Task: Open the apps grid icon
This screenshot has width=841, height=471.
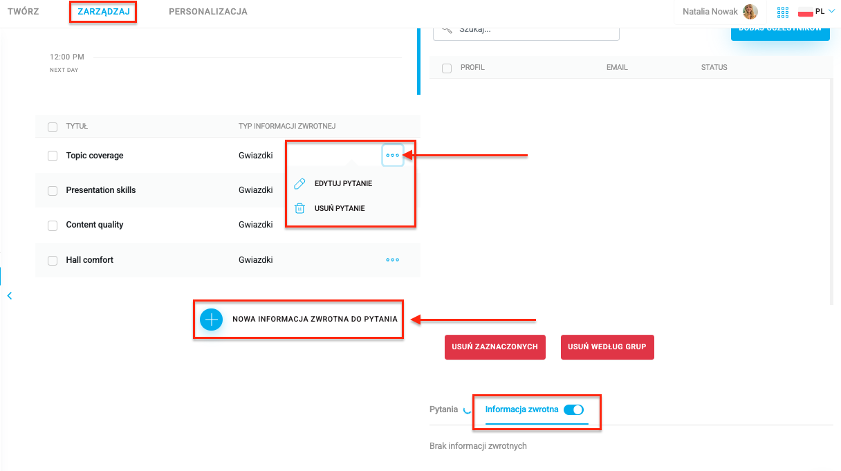Action: (x=783, y=12)
